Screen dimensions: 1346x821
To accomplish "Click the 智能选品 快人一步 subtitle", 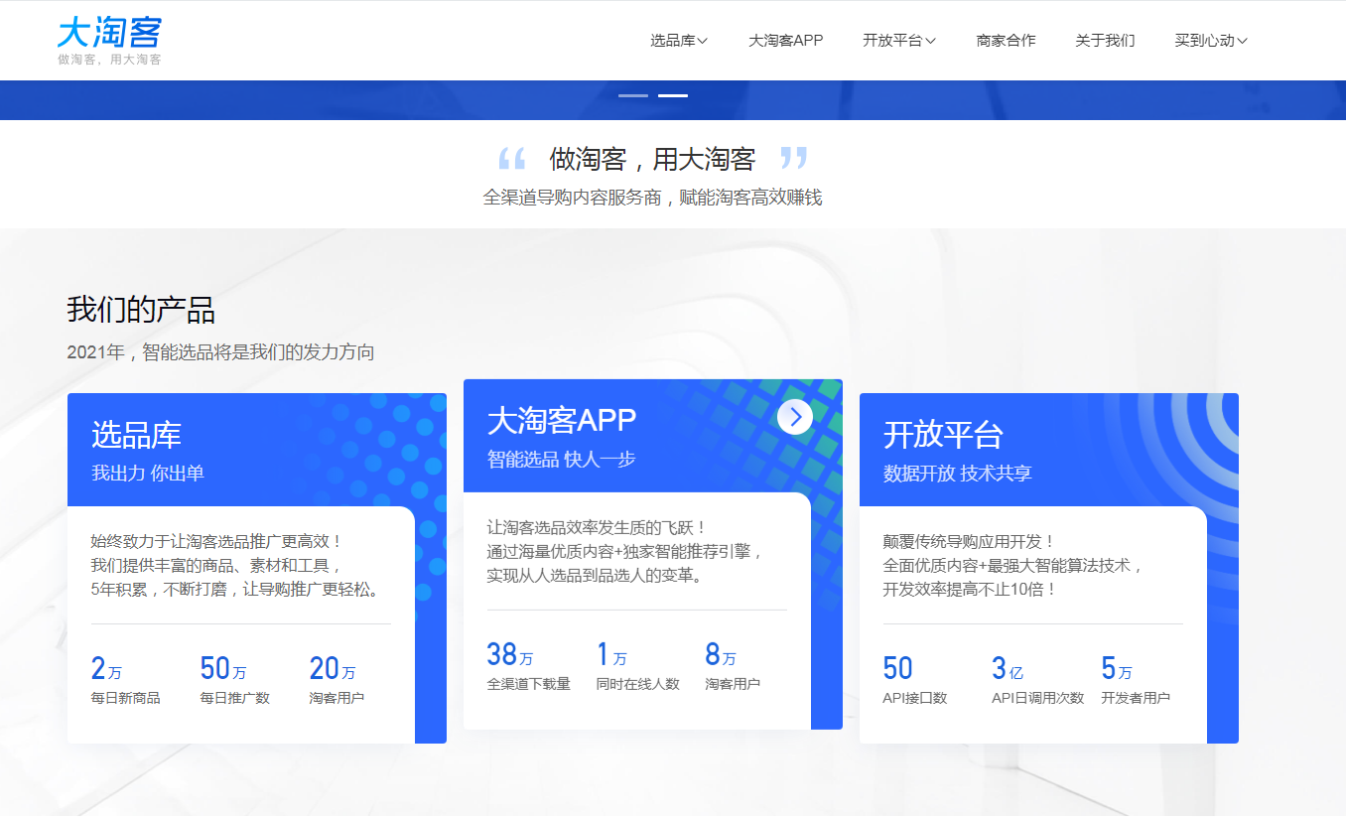I will point(561,459).
